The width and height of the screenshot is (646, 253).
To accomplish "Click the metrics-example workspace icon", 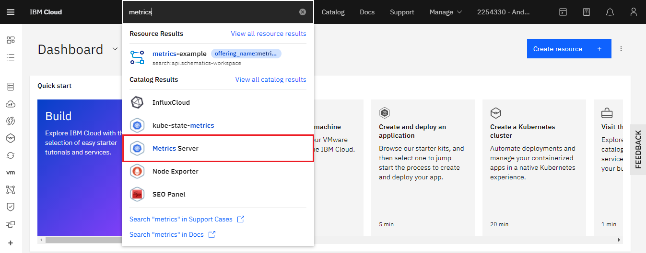I will (x=137, y=57).
